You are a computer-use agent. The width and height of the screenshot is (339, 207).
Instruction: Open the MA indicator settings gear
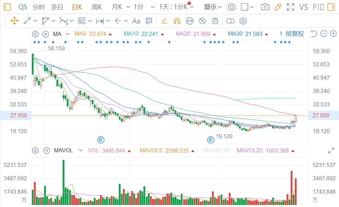click(x=35, y=34)
